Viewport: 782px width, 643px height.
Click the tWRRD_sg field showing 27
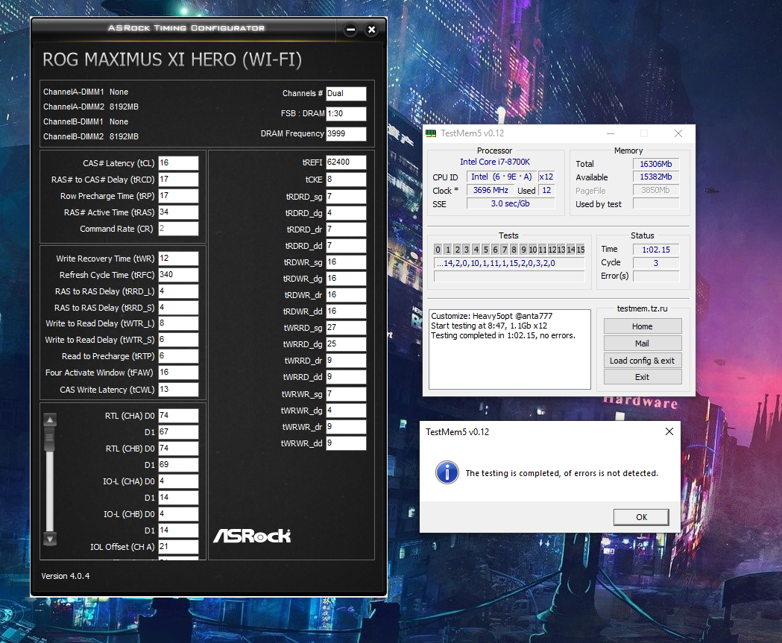346,328
